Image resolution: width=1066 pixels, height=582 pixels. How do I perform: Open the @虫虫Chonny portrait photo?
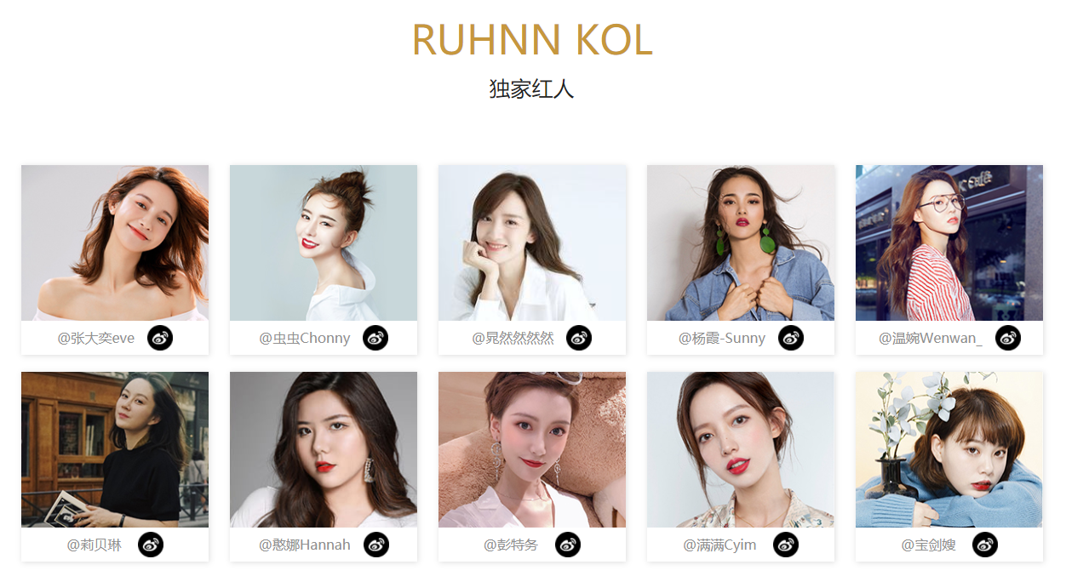[324, 242]
